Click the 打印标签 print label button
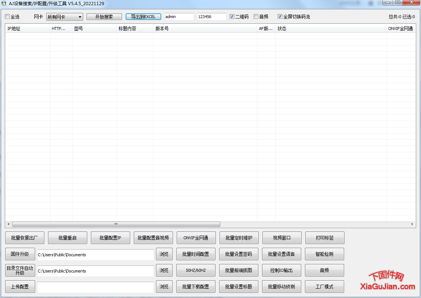The width and height of the screenshot is (421, 298). point(325,238)
